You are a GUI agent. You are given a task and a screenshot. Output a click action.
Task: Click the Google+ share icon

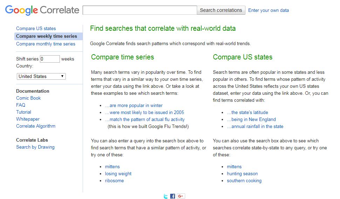[181, 196]
